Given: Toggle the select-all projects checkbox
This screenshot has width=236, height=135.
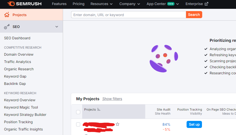Looking at the screenshot, I should pyautogui.click(x=78, y=112).
